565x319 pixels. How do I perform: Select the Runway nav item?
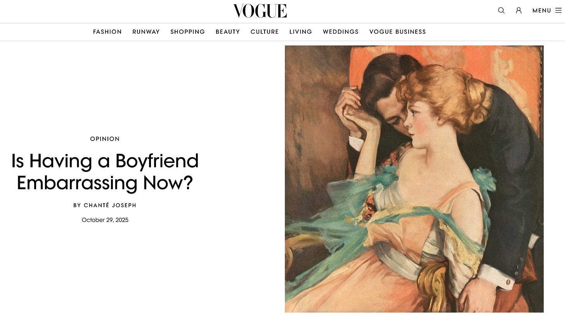pos(146,32)
